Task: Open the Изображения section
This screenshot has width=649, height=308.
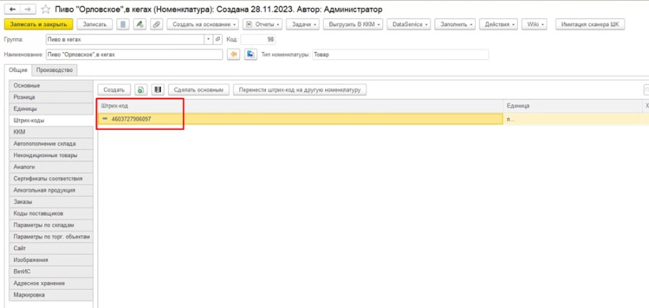Action: pos(50,260)
